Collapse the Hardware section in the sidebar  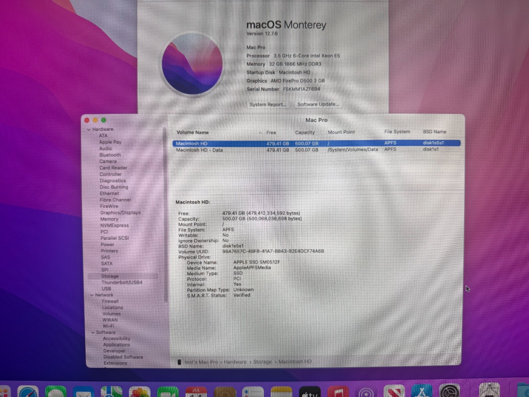(x=89, y=129)
